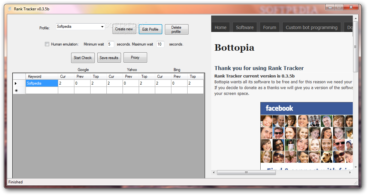Screen dimensions: 368x195
Task: Click the horizontal scrollbar left arrow
Action: (x=213, y=172)
